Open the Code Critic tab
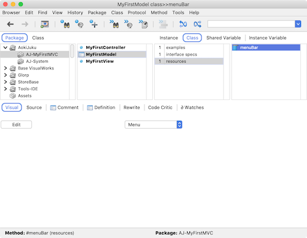Viewport: 307px width, 238px height. pos(160,108)
